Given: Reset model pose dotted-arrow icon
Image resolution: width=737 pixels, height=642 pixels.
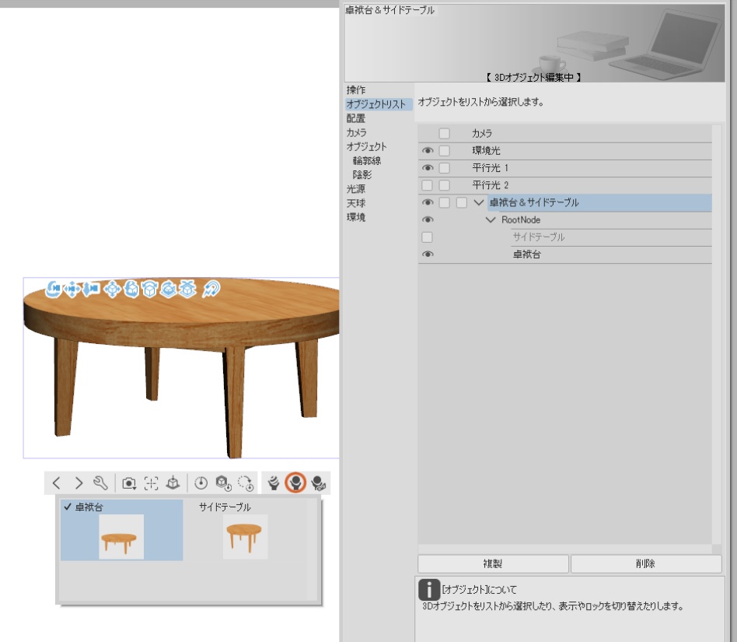Looking at the screenshot, I should click(x=246, y=483).
